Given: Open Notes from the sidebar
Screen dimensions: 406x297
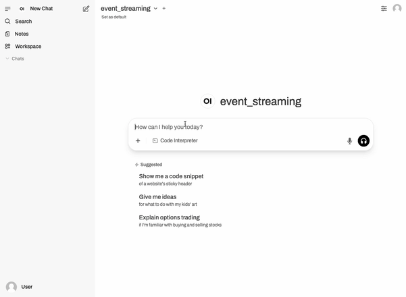Looking at the screenshot, I should [22, 34].
